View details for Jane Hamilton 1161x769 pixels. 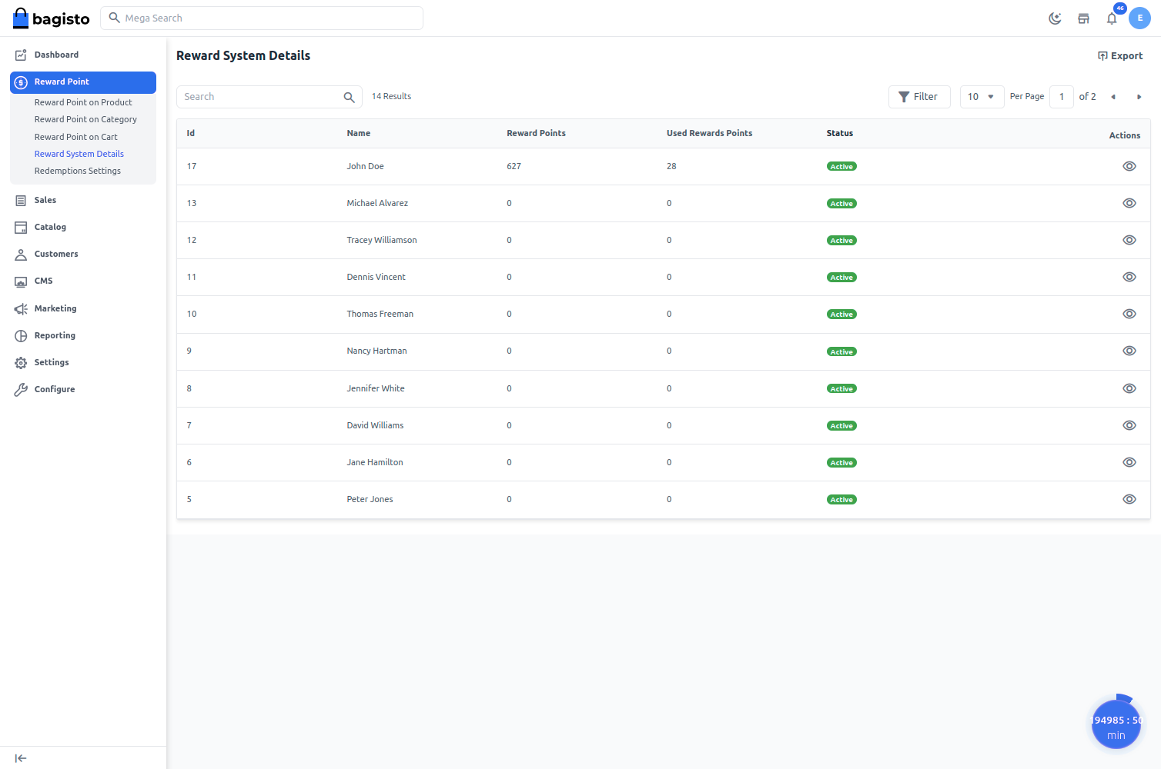click(1129, 462)
